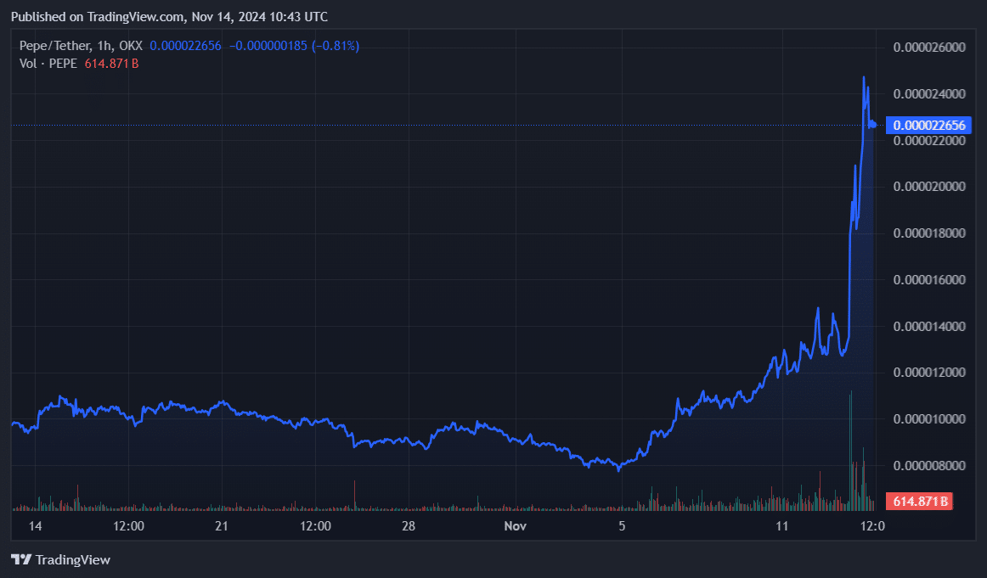Screen dimensions: 987x578
Task: Click the 0.000026000 value on price scale
Action: pyautogui.click(x=928, y=48)
